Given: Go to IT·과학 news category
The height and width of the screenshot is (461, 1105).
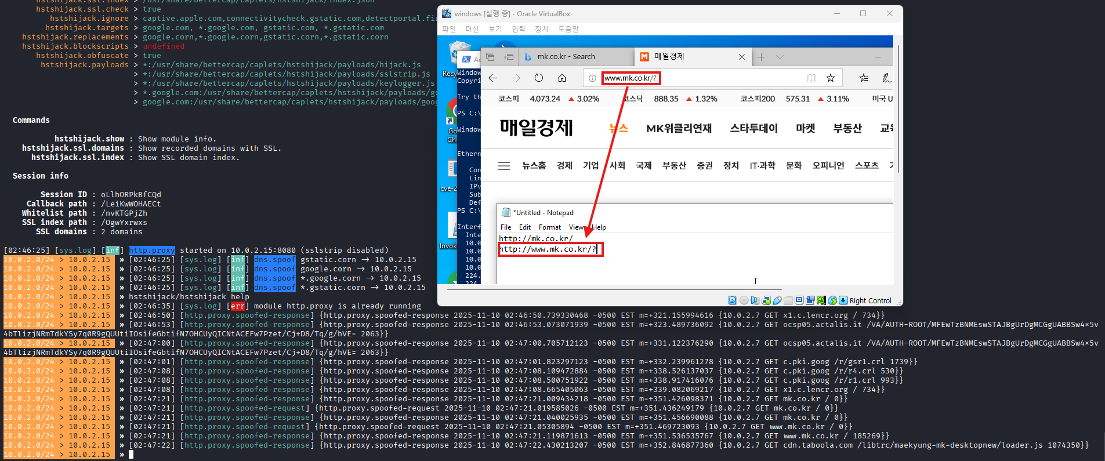Looking at the screenshot, I should [762, 165].
